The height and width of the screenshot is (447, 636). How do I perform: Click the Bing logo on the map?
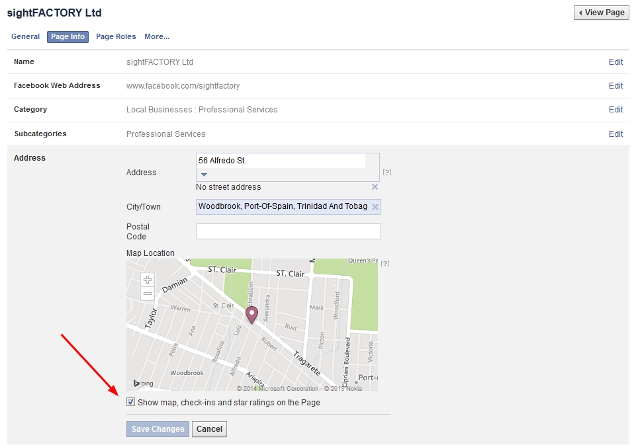coord(144,383)
